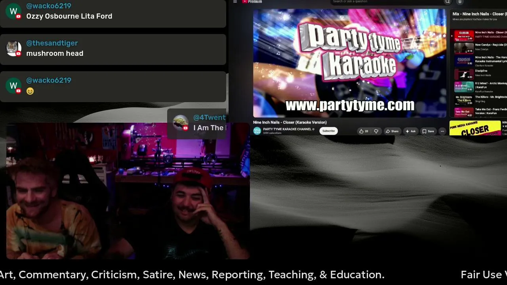
Task: Select the 'Nine Inch Nails - Closer (Karaoke Version)' title
Action: click(290, 122)
